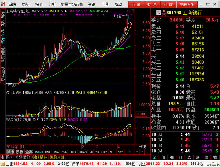Switch to 分时走势 side tab
The height and width of the screenshot is (167, 220).
pyautogui.click(x=3, y=18)
